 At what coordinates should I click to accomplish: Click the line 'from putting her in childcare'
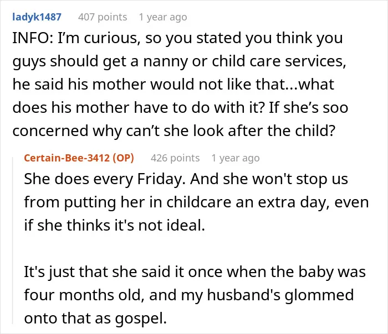coord(196,202)
